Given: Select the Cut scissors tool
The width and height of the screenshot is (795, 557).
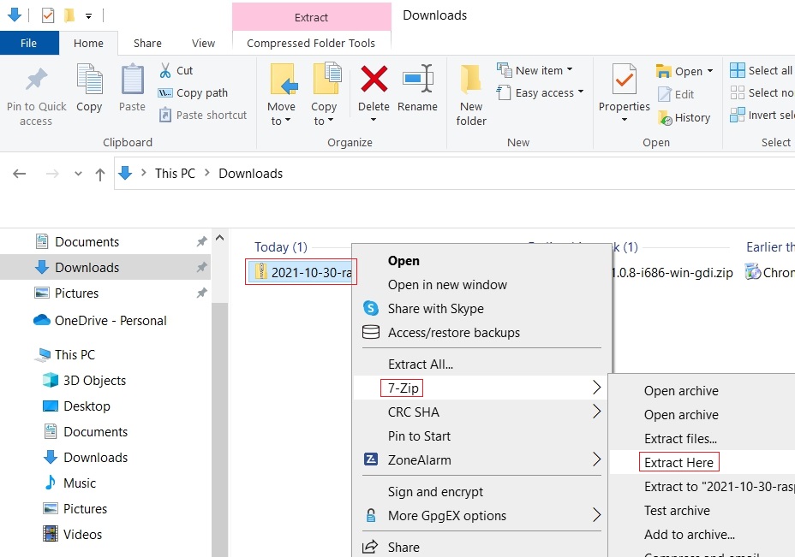Looking at the screenshot, I should [166, 70].
